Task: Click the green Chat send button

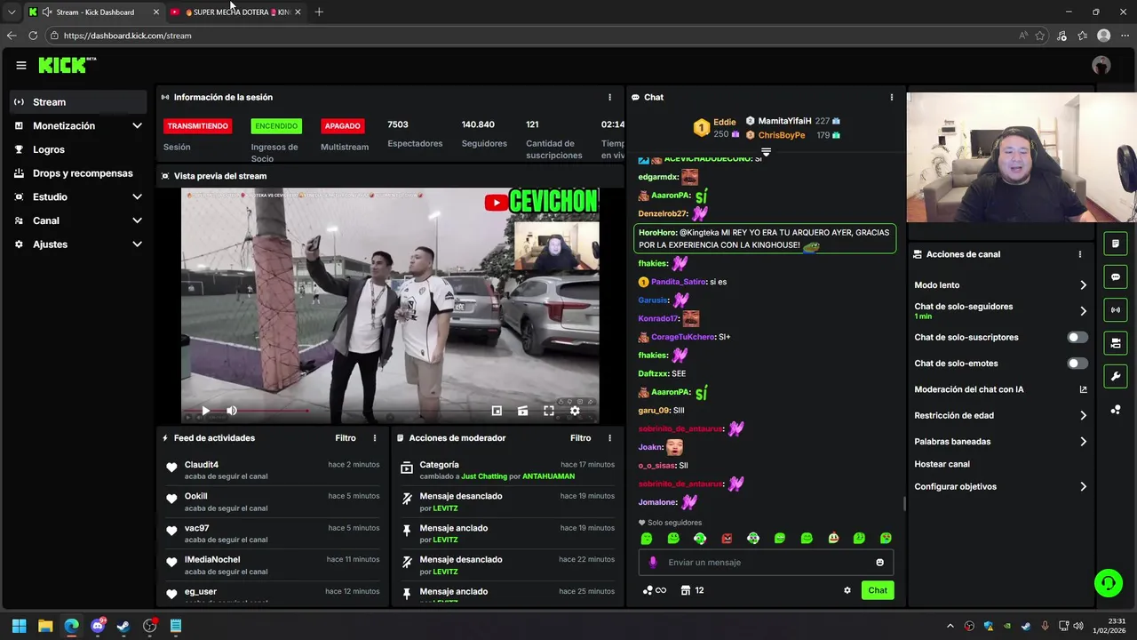Action: pos(878,590)
